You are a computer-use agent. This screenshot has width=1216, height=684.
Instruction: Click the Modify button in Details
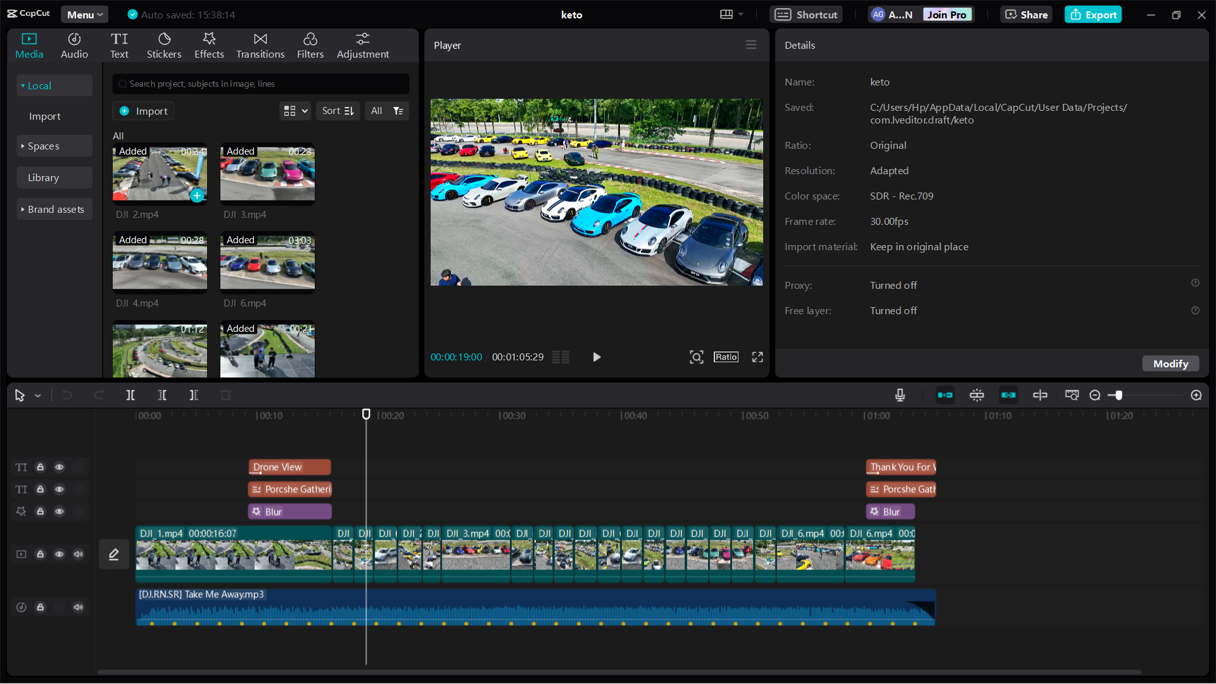(1170, 364)
